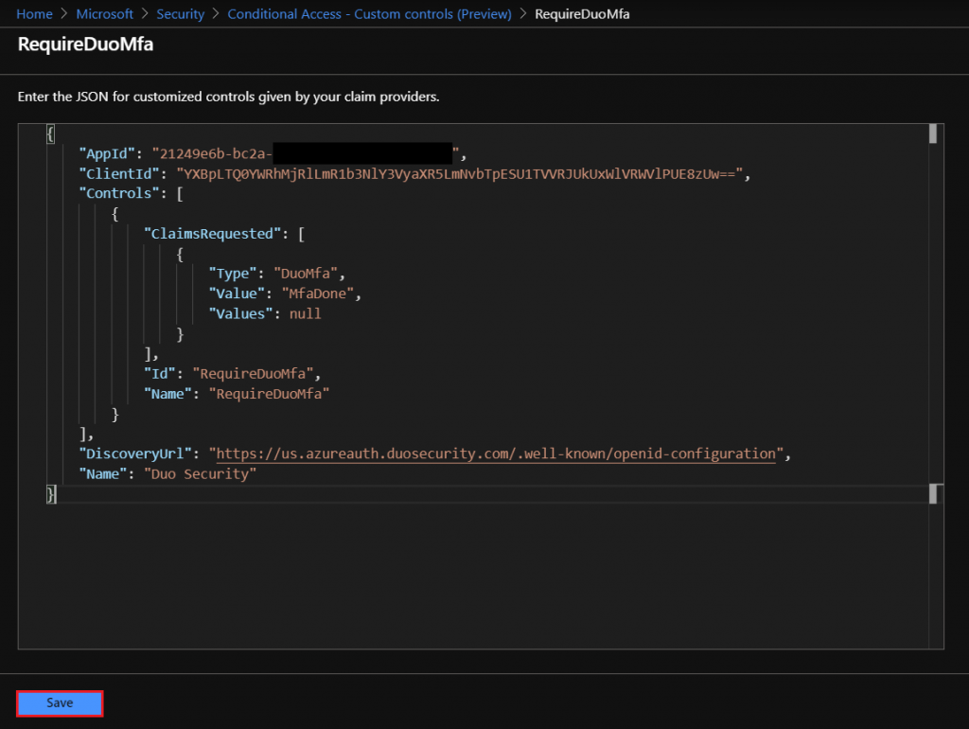Click the empty area below the JSON text
969x729 pixels.
(x=473, y=575)
